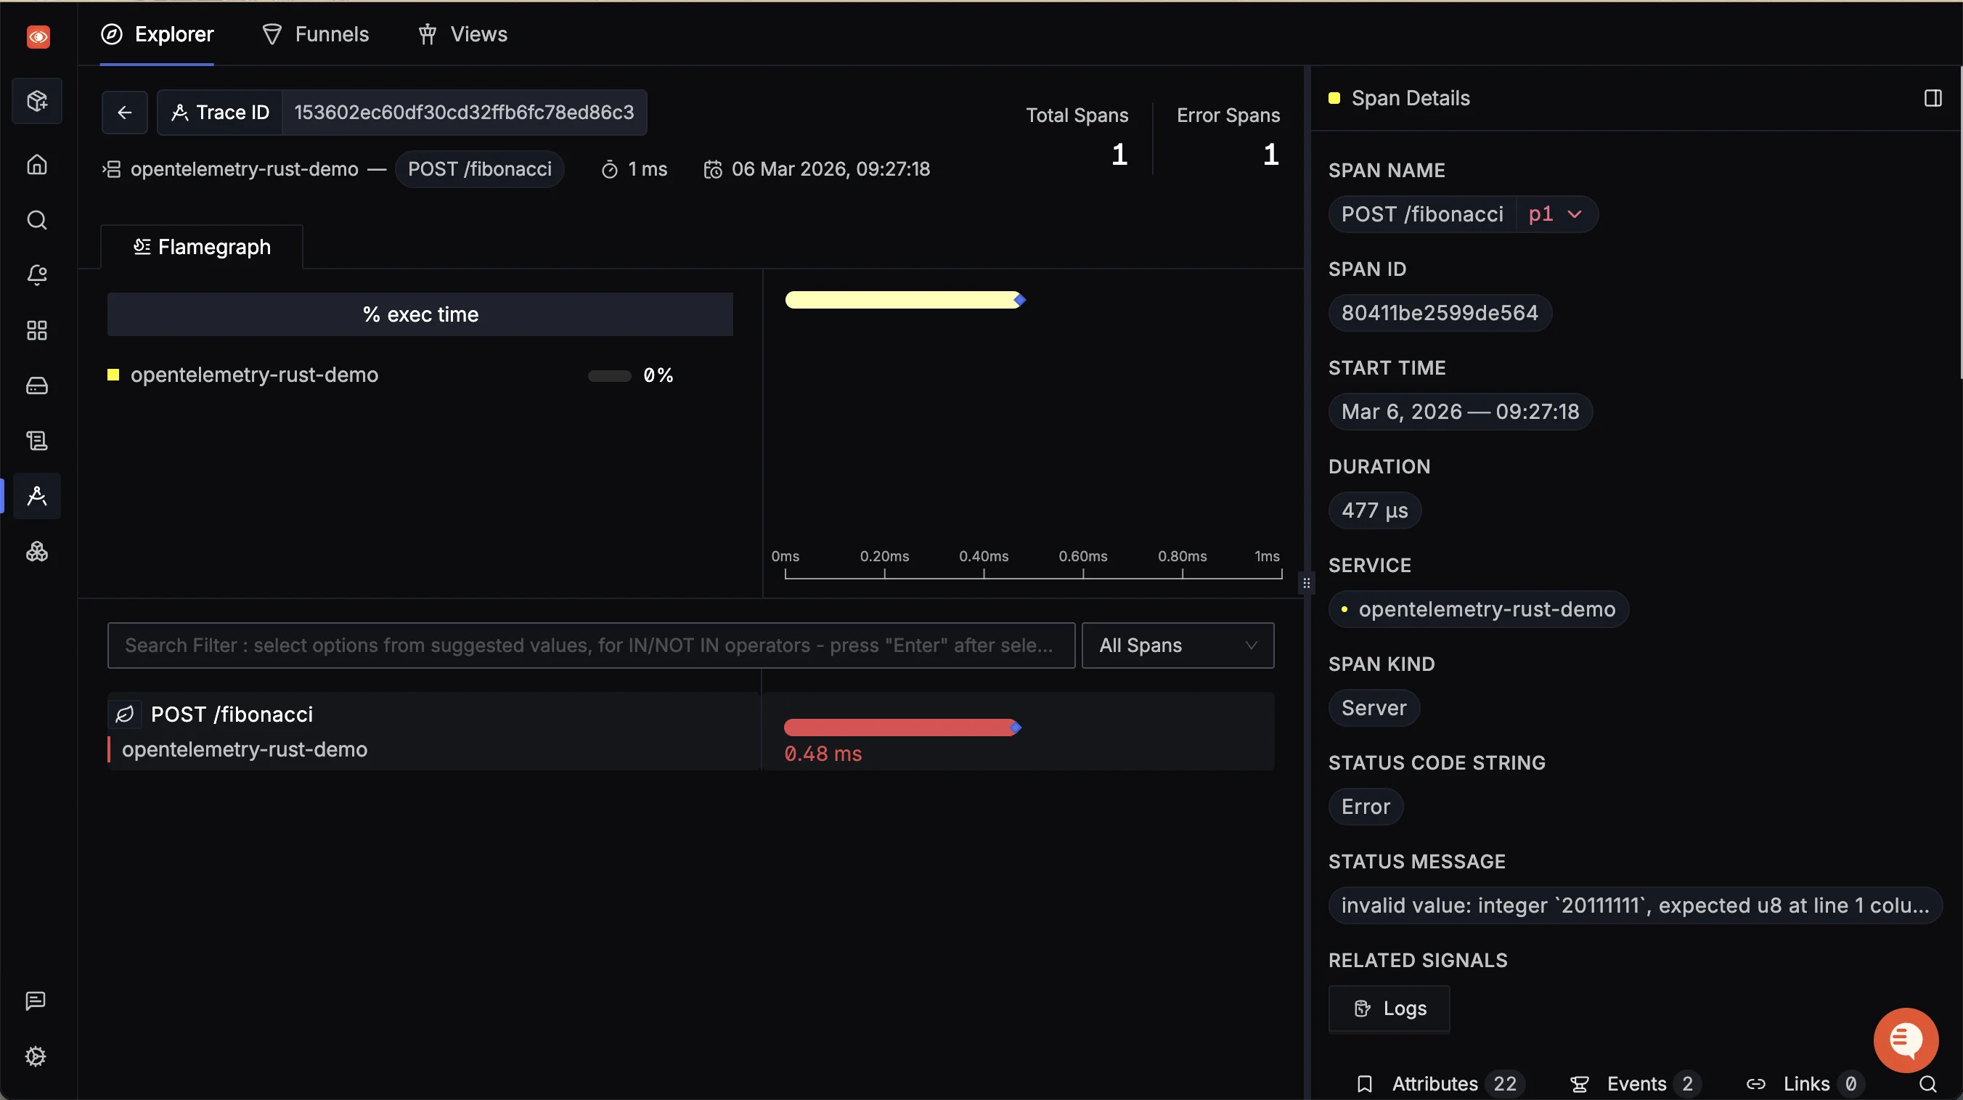
Task: Open related Logs button
Action: [1389, 1008]
